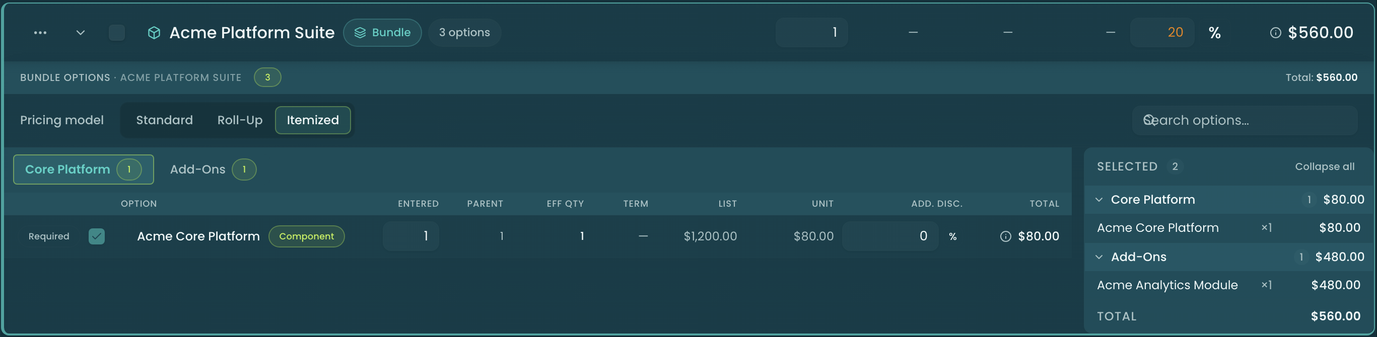
Task: Switch to the Core Platform tab
Action: pyautogui.click(x=84, y=170)
